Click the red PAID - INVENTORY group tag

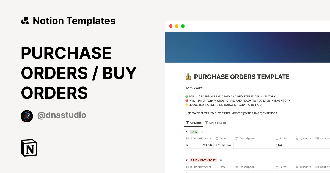204,160
